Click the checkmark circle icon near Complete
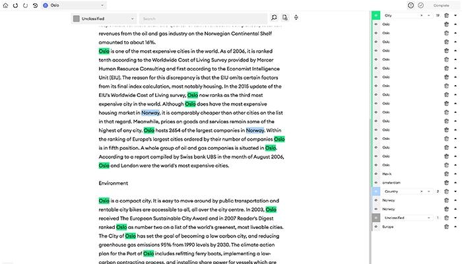This screenshot has width=462, height=264. click(421, 5)
